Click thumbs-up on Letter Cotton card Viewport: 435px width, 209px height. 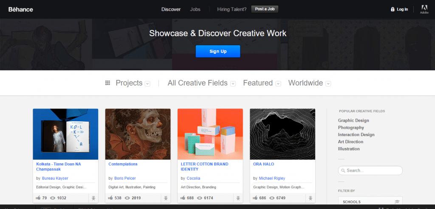(183, 198)
